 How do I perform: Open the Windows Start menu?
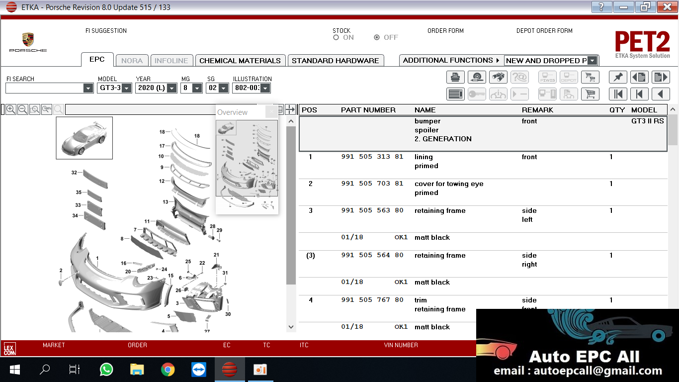coord(14,370)
